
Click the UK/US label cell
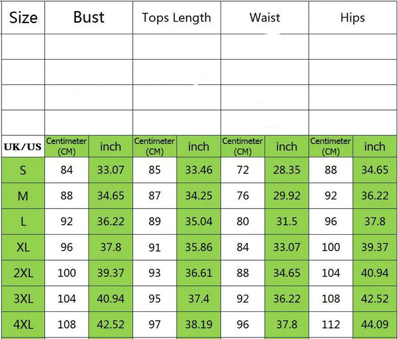[23, 147]
